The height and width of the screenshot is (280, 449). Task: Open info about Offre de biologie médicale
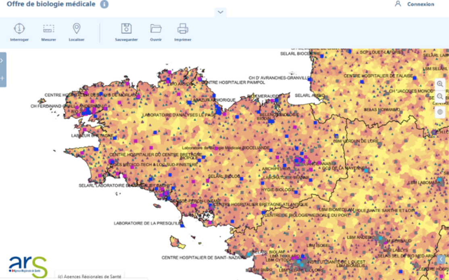[x=104, y=4]
